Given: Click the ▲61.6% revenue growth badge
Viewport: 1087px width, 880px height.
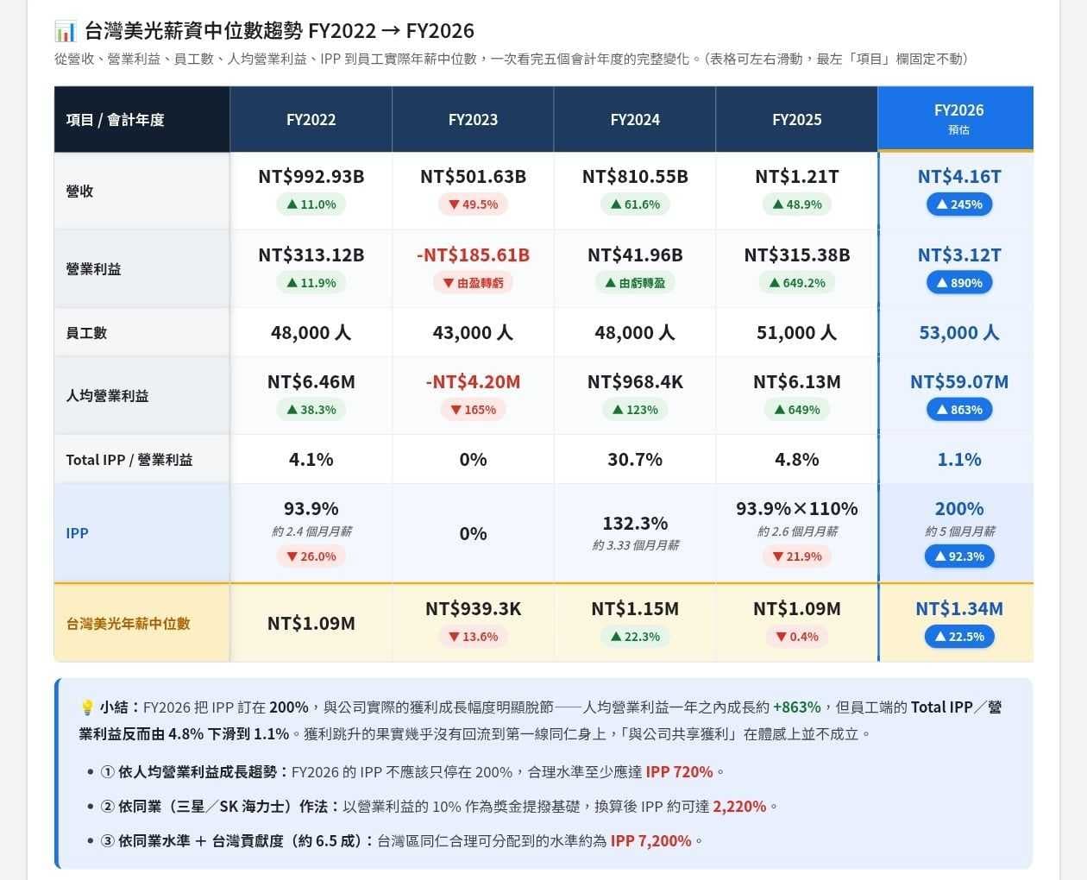Looking at the screenshot, I should (635, 204).
